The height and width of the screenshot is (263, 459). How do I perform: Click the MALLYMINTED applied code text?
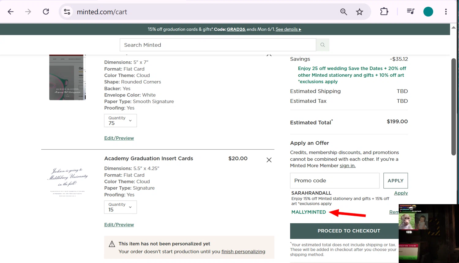(x=308, y=212)
